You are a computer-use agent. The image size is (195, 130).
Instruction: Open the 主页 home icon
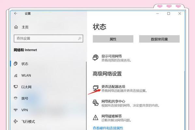(x=16, y=27)
